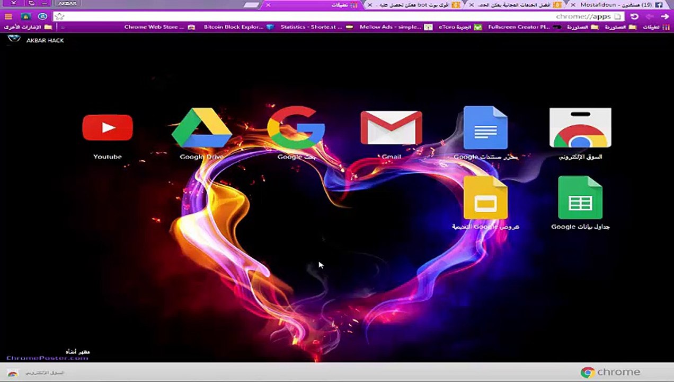Open Fullscreen Creator bookmark
Image resolution: width=674 pixels, height=382 pixels.
[525, 27]
